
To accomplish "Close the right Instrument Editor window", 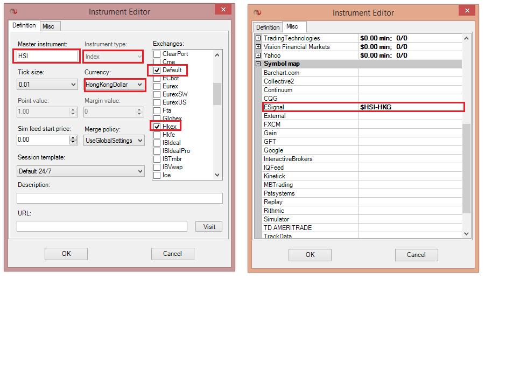I will pos(467,10).
